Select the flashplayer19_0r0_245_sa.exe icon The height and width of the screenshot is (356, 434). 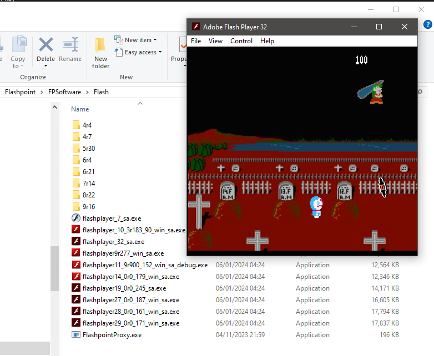tap(76, 288)
